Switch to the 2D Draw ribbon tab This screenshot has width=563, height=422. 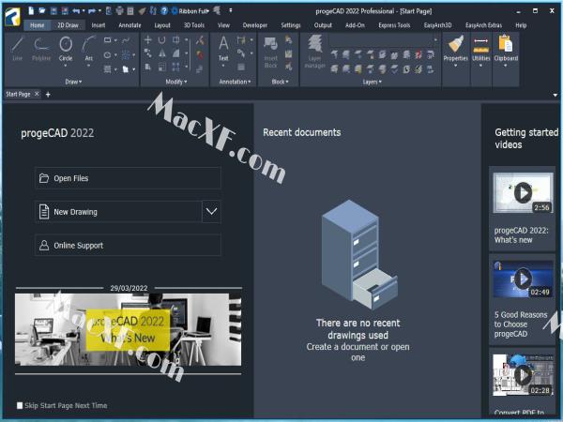[x=68, y=25]
